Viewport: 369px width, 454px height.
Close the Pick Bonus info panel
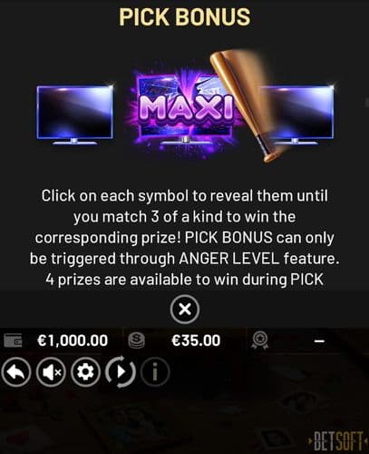(x=185, y=310)
